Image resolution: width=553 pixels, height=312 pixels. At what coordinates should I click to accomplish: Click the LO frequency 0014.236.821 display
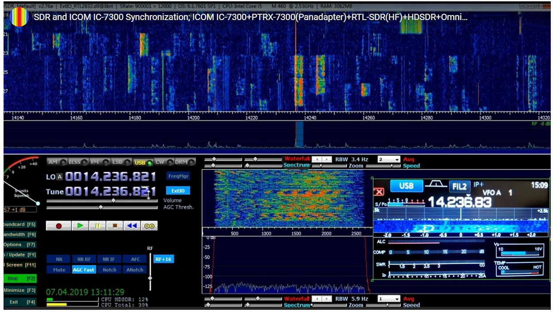(111, 177)
